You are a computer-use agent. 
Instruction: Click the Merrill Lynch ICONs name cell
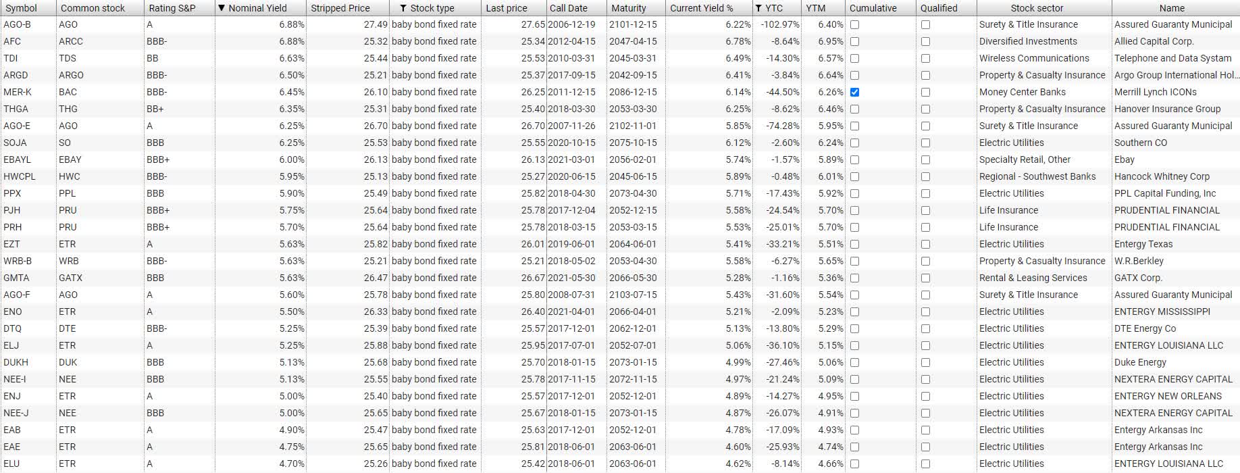pyautogui.click(x=1176, y=92)
